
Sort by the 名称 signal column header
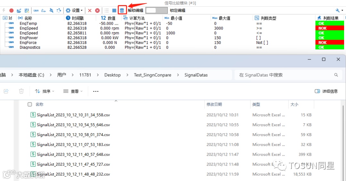coord(25,18)
